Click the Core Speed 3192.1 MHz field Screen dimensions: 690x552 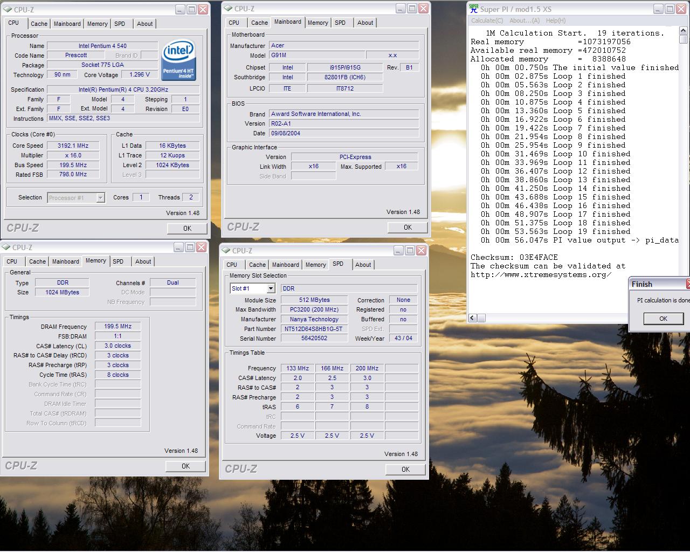73,146
